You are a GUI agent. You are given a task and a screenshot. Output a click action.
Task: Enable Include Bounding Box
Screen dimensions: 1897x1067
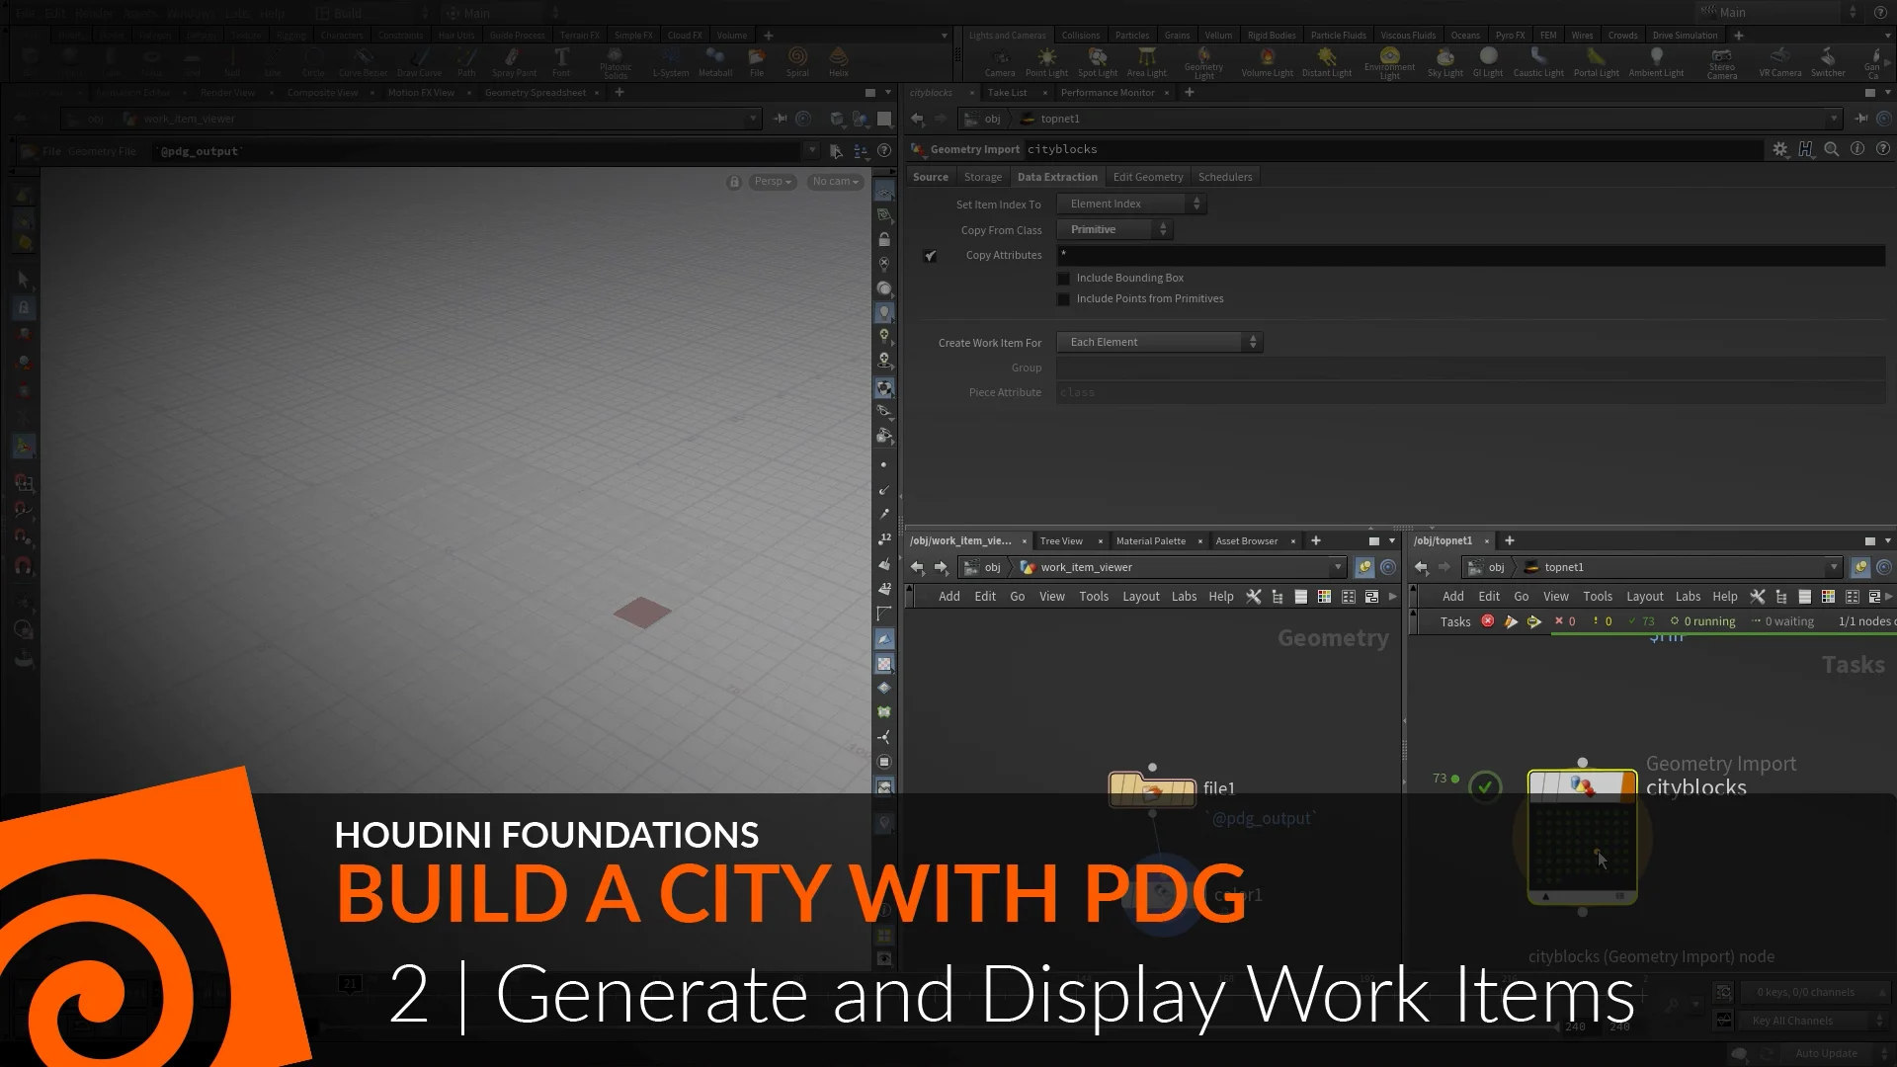1064,278
